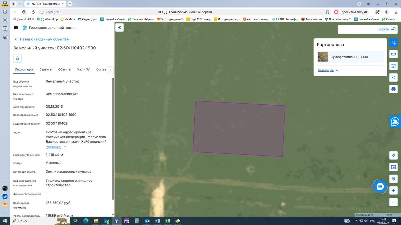Open the taskbar notifications icon
This screenshot has width=401, height=225.
(394, 221)
